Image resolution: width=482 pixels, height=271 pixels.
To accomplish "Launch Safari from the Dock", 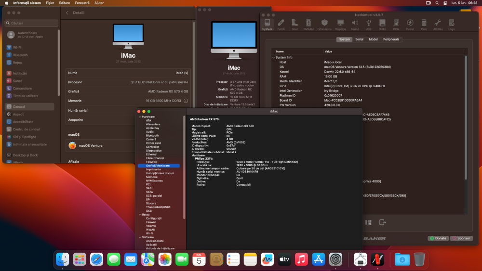I will [x=96, y=259].
